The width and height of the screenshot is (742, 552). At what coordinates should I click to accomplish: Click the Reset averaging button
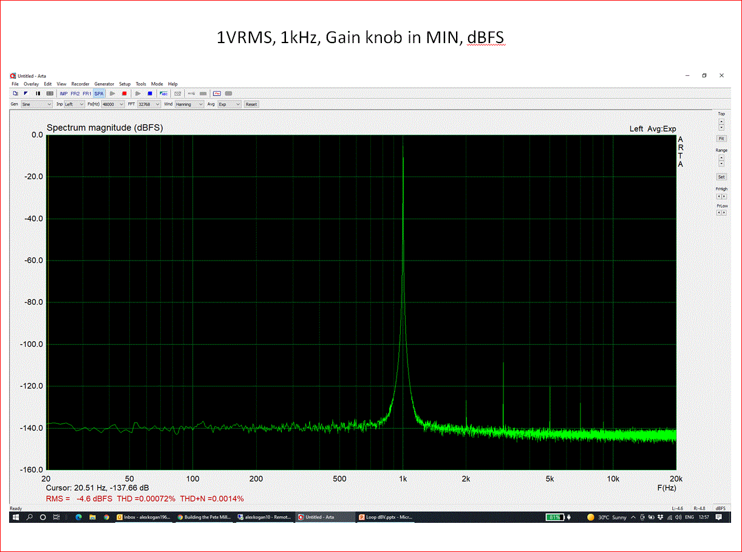tap(251, 104)
